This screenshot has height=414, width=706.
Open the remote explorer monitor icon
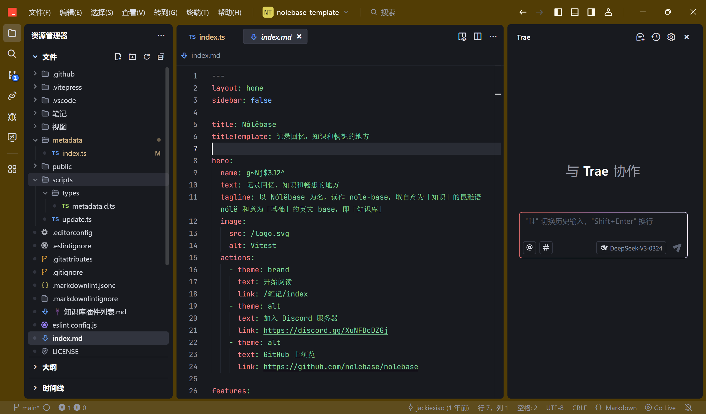[12, 137]
